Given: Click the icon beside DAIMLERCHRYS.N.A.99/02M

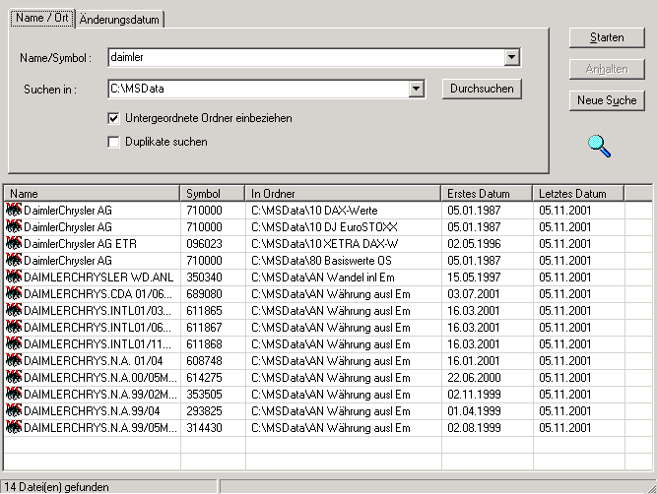Looking at the screenshot, I should pos(14,394).
